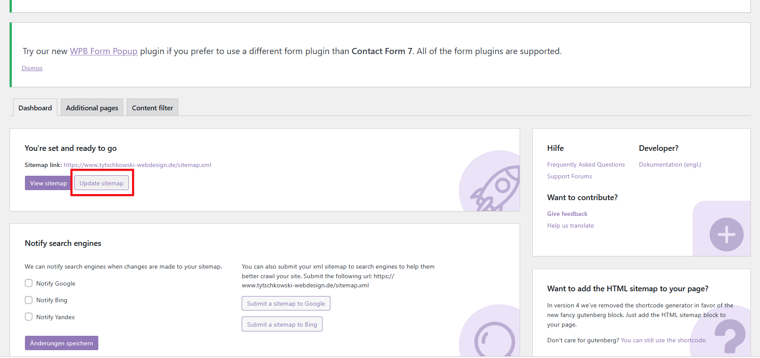
Task: Toggle the Notify Bing checkbox
Action: (x=29, y=300)
